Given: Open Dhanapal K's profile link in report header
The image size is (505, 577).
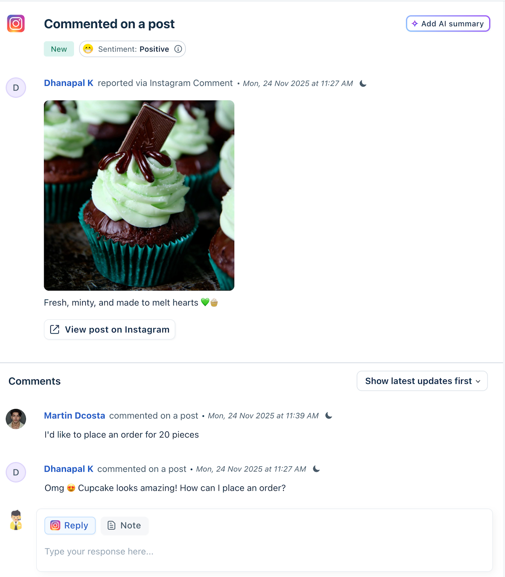Looking at the screenshot, I should click(x=69, y=83).
